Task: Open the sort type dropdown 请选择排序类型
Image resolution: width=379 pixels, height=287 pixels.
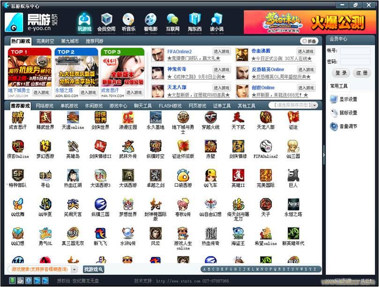Action: tap(293, 105)
